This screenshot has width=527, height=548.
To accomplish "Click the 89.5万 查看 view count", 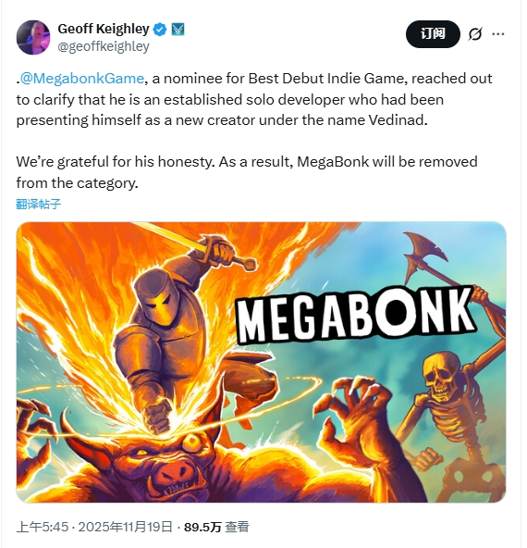I will (216, 527).
